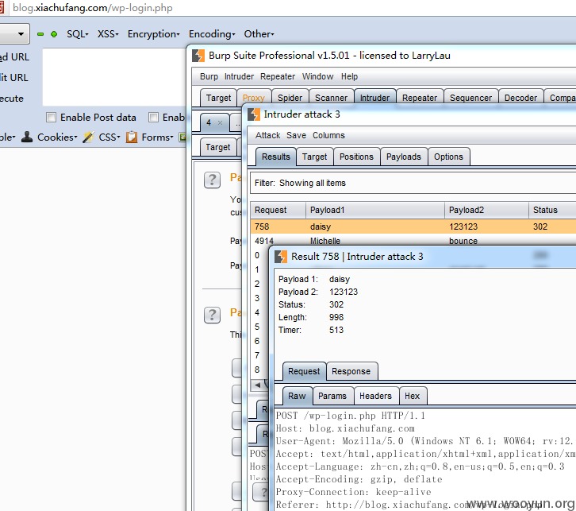
Task: Select the Positions tab in attack window
Action: coord(356,157)
